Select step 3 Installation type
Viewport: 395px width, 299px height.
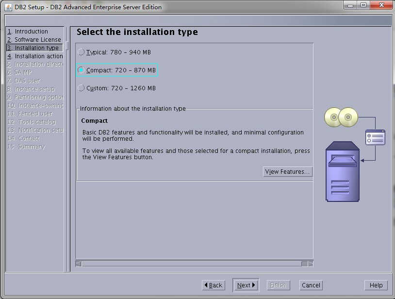pyautogui.click(x=34, y=48)
